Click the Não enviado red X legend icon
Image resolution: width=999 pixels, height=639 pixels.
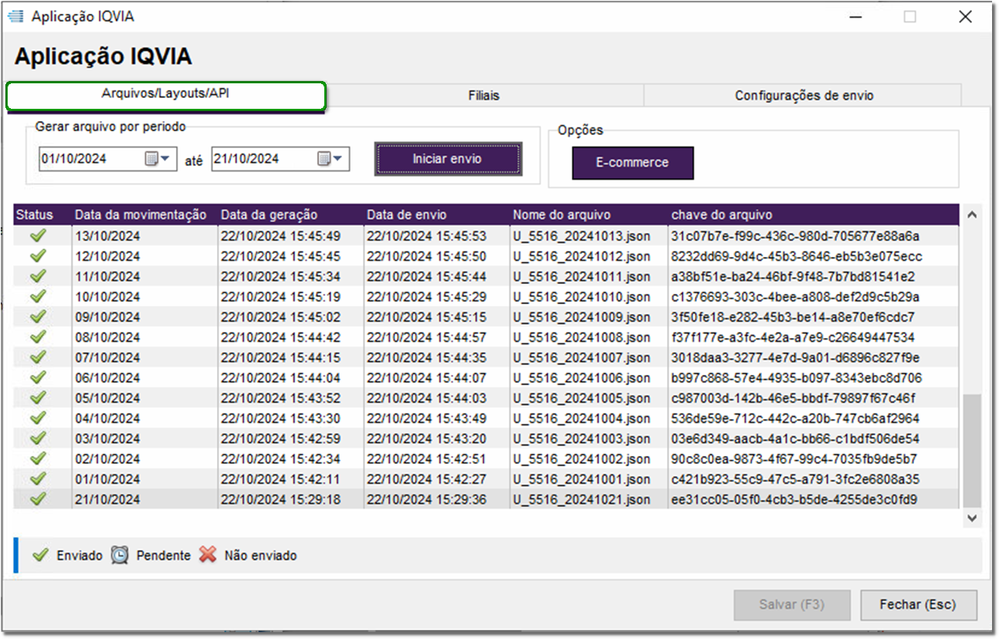(x=208, y=555)
